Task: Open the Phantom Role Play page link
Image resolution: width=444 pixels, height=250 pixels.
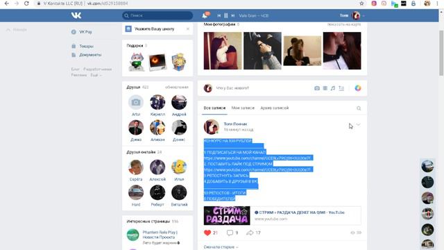Action: (160, 235)
